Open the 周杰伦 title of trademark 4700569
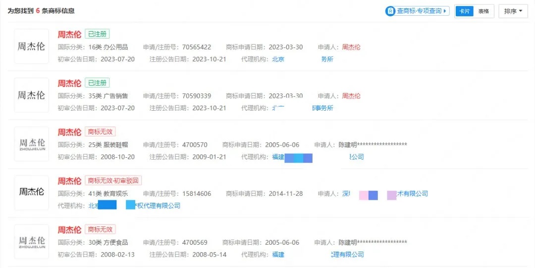Viewport: 535px width, 268px height. 69,230
